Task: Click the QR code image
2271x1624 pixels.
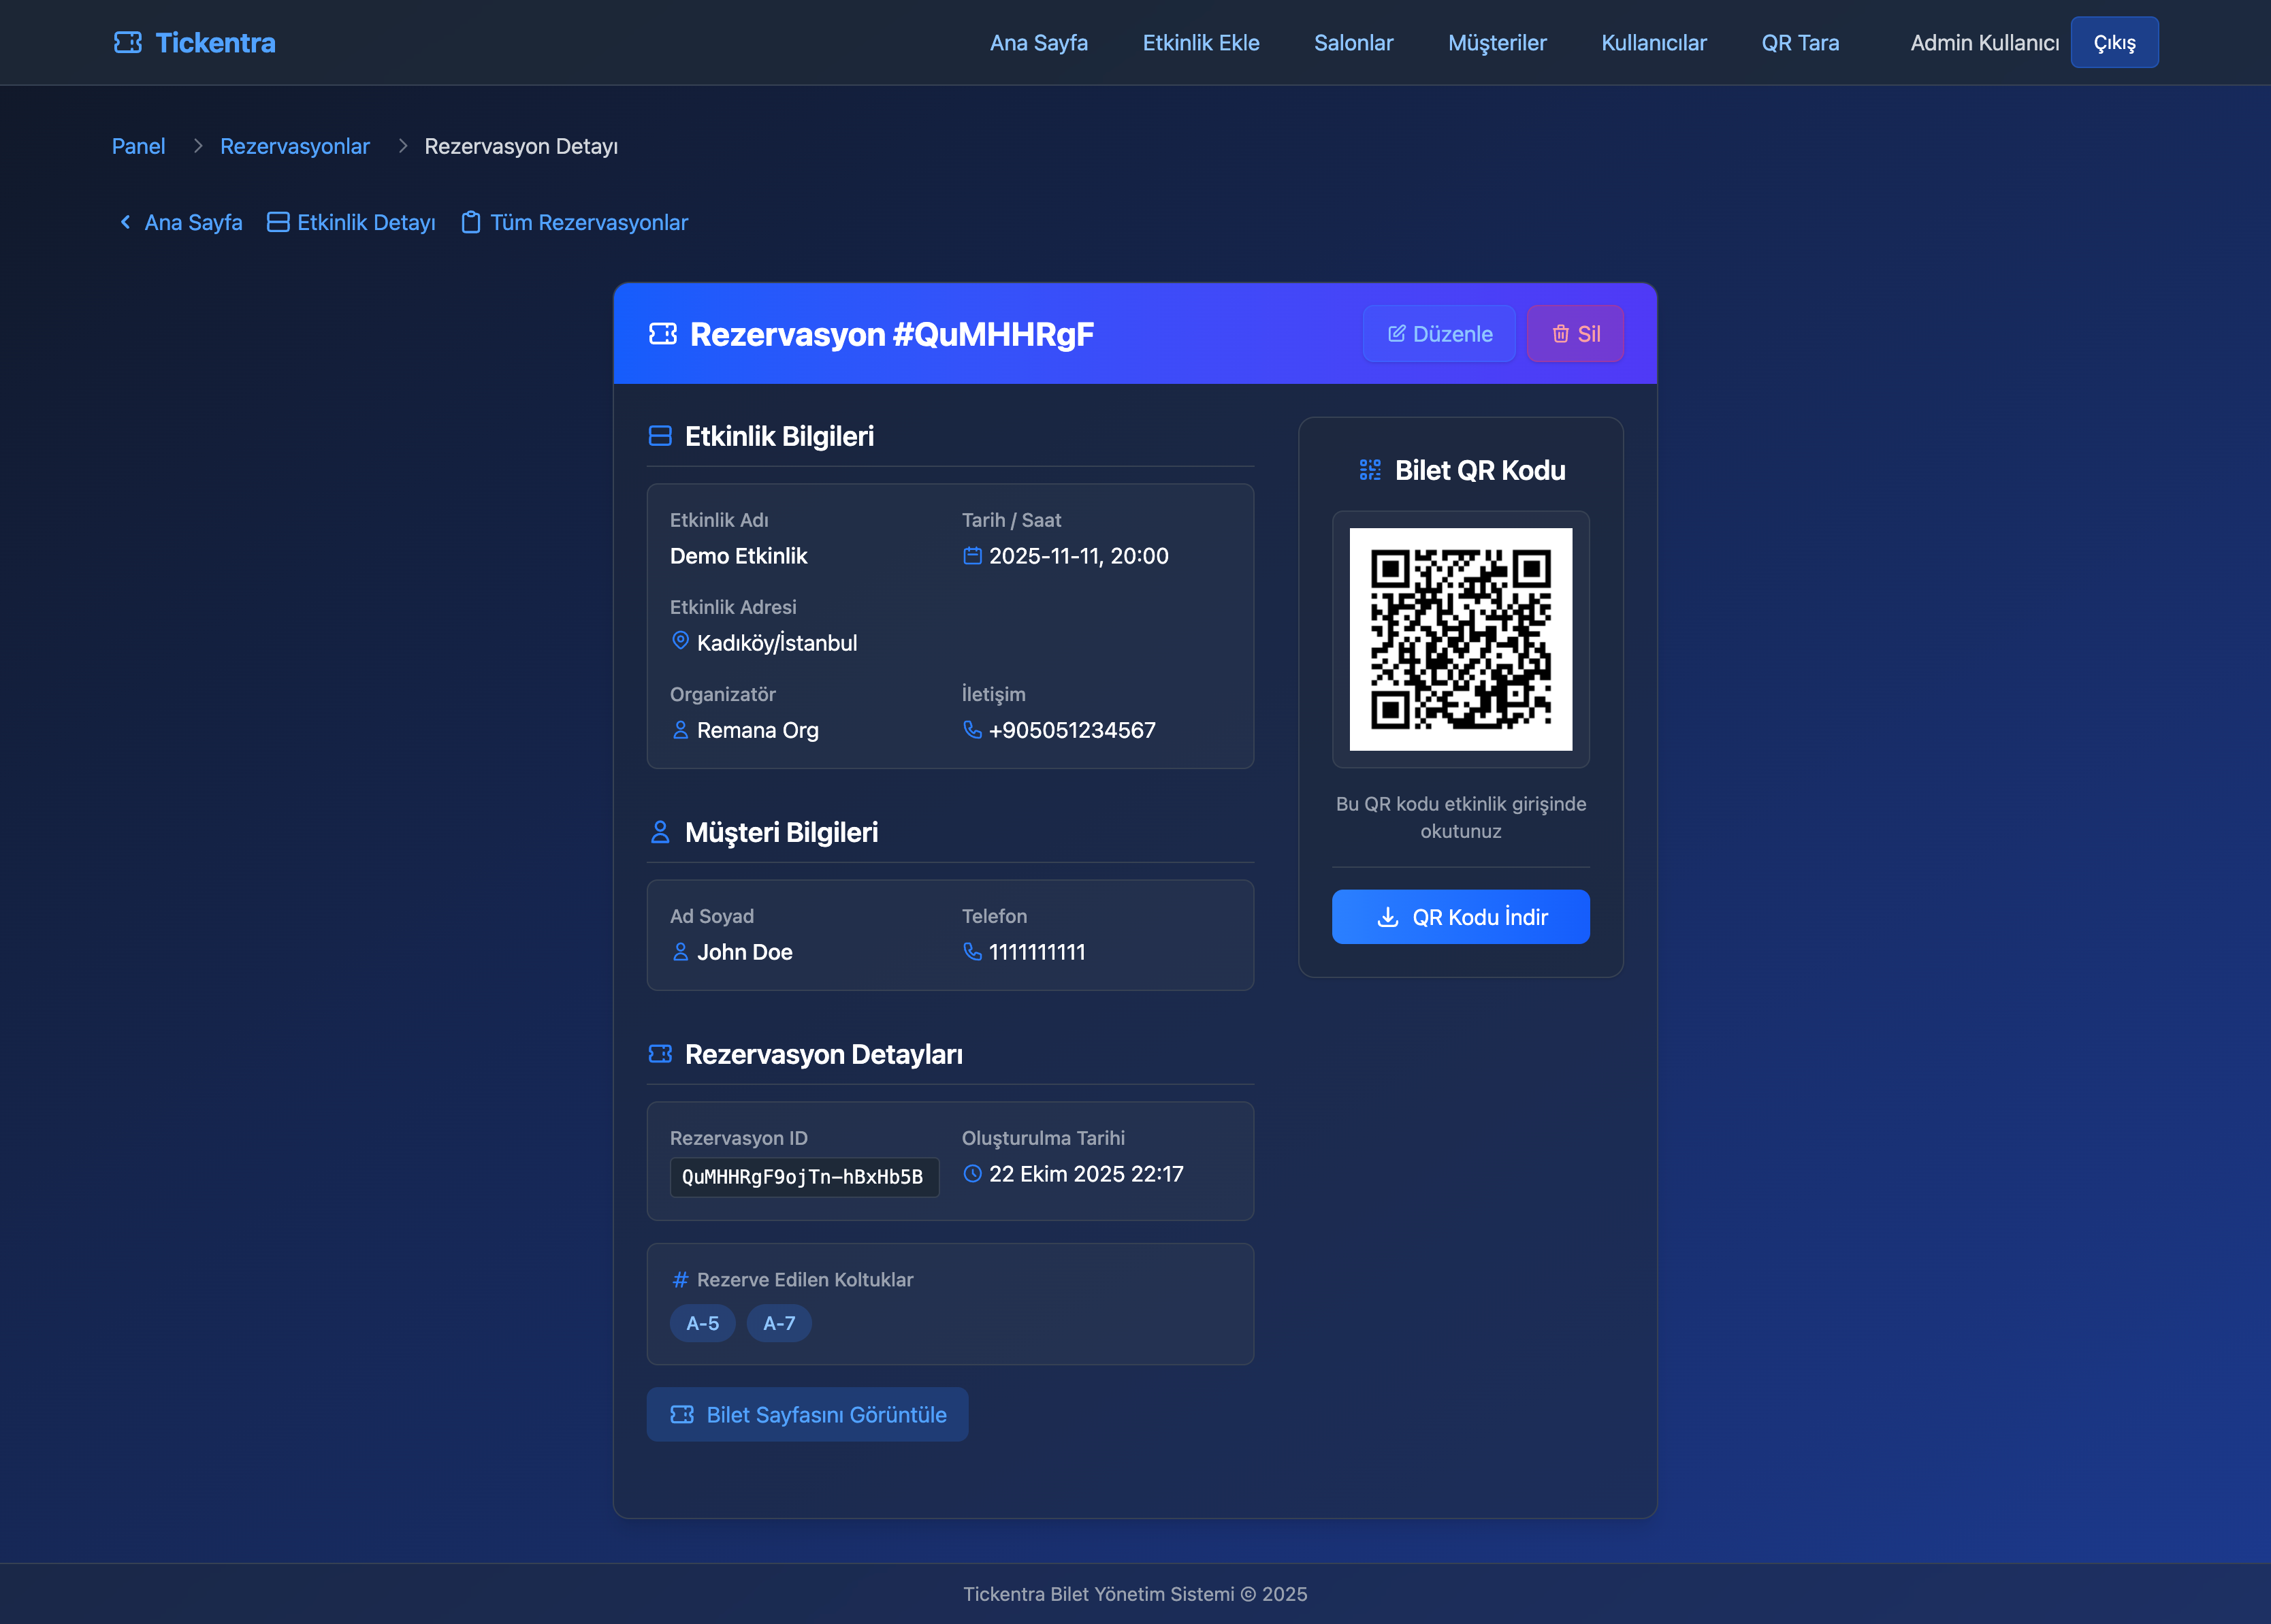Action: (1460, 639)
